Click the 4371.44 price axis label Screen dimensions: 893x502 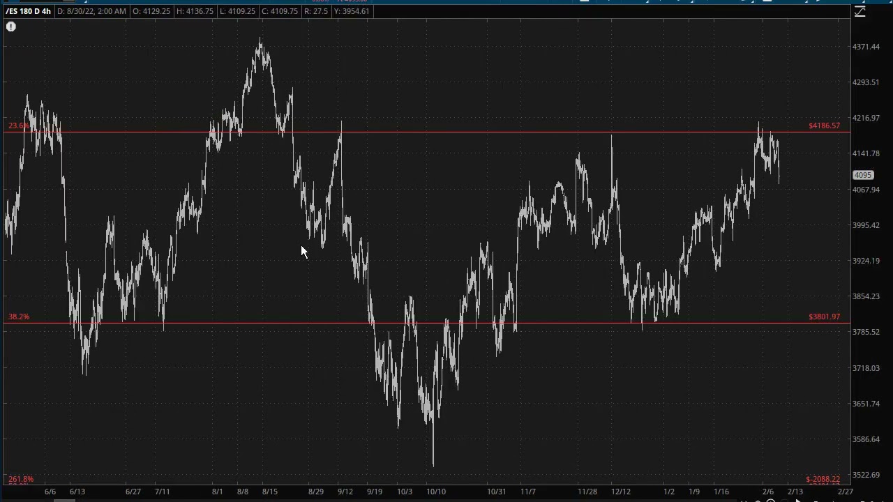866,47
